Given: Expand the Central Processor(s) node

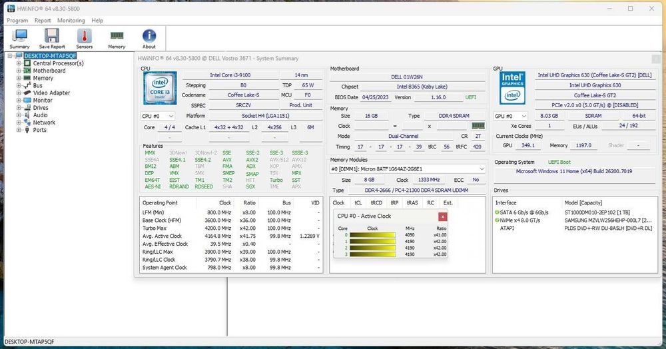Looking at the screenshot, I should [x=19, y=63].
